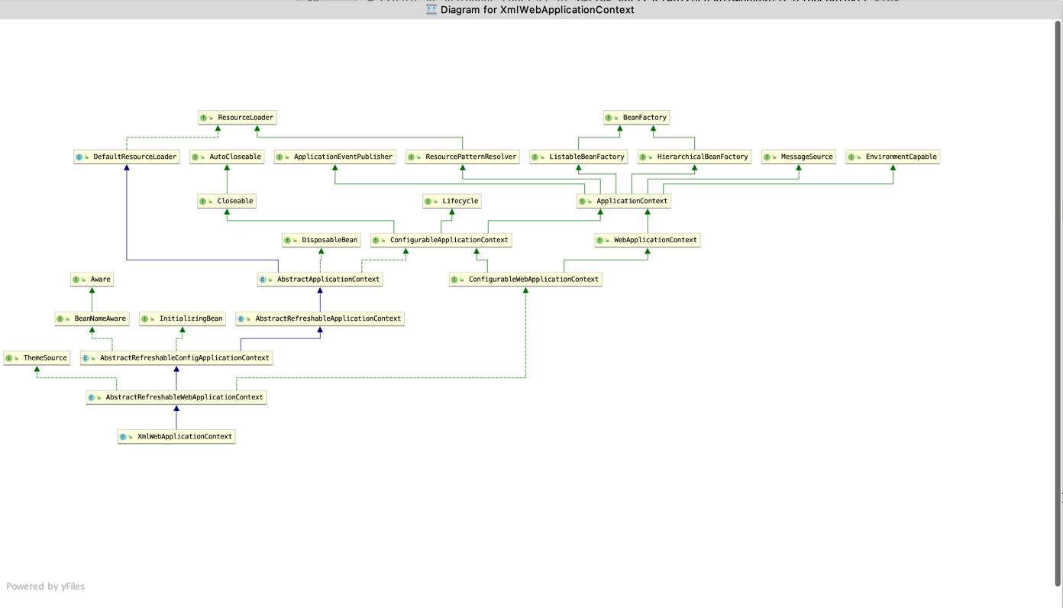1063x608 pixels.
Task: Click the diagram icon in the title bar
Action: [431, 10]
